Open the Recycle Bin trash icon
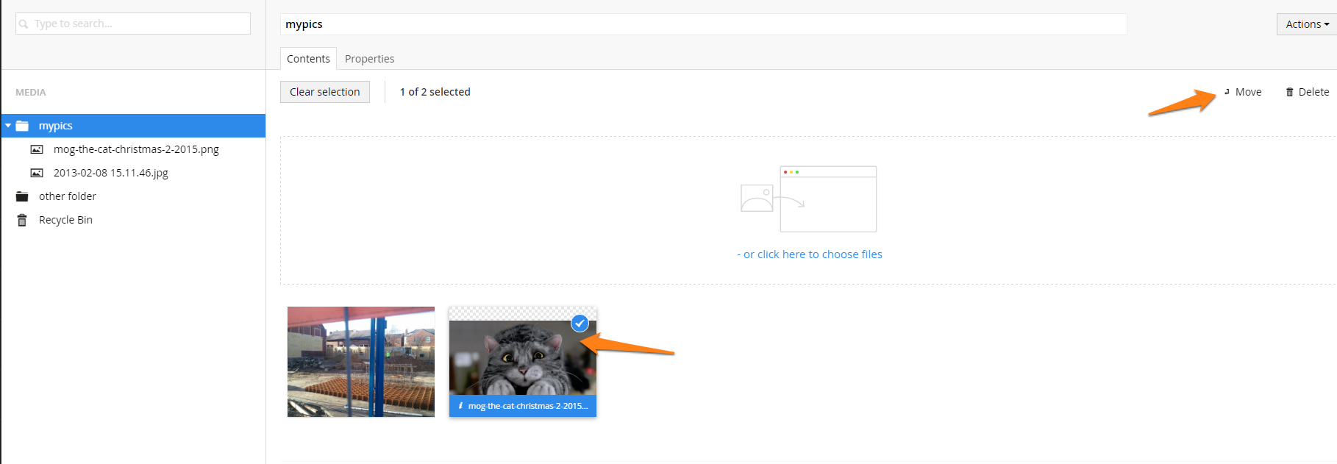1337x464 pixels. coord(22,220)
